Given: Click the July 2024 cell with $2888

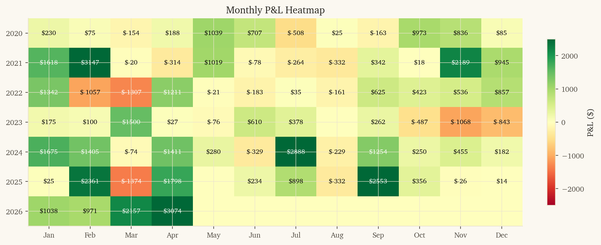Looking at the screenshot, I should [296, 152].
